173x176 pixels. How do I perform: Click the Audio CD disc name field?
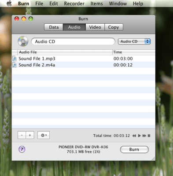(x=73, y=41)
